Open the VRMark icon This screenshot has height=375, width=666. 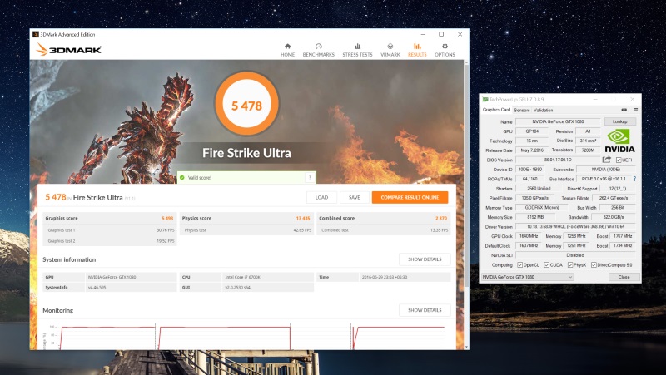(390, 47)
